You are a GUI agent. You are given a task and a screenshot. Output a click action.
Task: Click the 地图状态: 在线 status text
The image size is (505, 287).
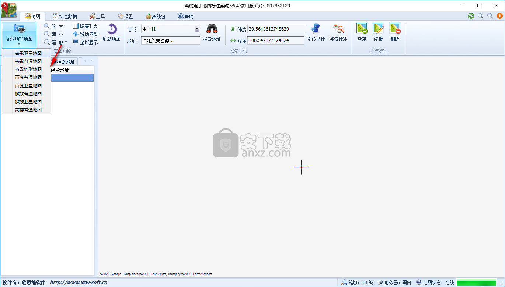click(x=439, y=283)
